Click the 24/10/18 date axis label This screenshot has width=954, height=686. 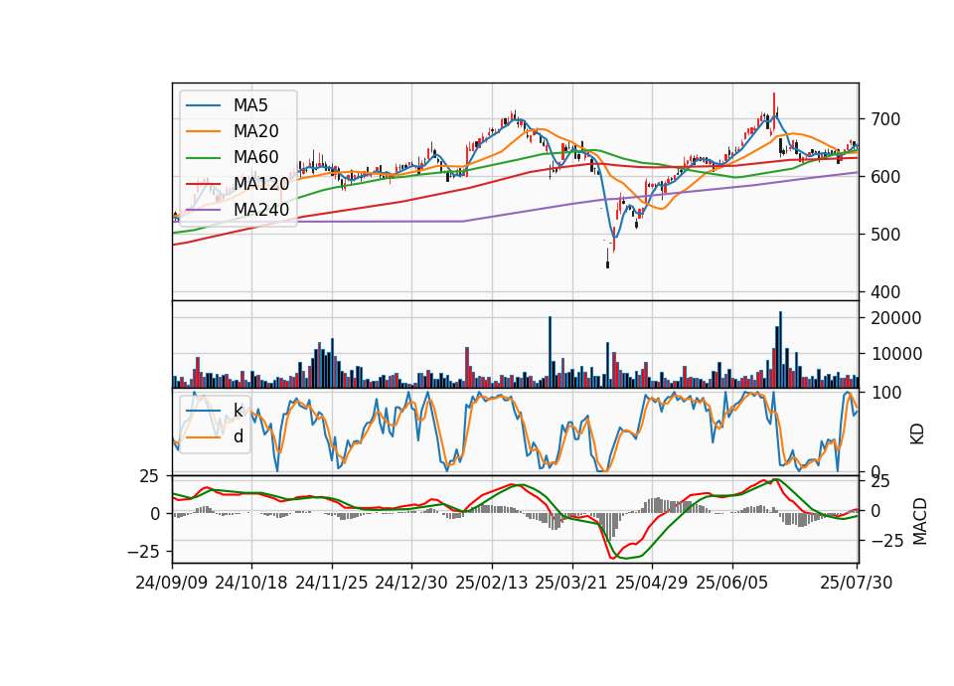pos(251,583)
